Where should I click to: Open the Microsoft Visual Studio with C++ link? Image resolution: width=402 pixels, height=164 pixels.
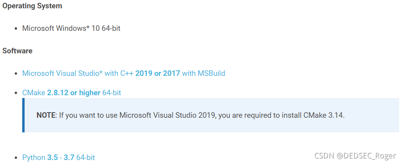(x=123, y=74)
